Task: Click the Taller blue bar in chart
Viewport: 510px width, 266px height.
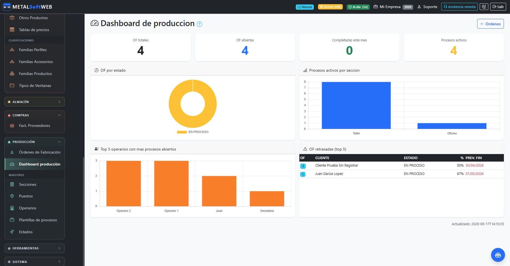Action: 356,105
